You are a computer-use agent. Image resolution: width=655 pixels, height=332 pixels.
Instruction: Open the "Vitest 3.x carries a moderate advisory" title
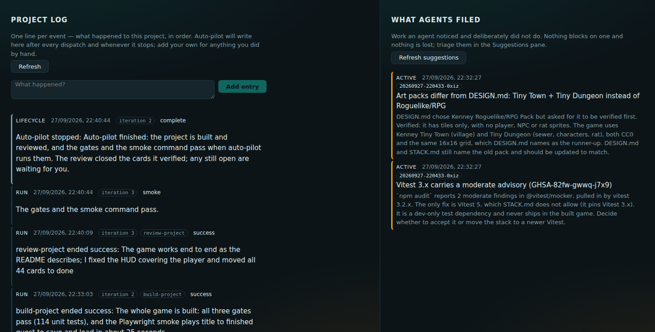click(x=504, y=185)
